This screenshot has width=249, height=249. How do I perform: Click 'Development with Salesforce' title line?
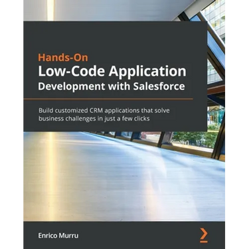pyautogui.click(x=112, y=86)
